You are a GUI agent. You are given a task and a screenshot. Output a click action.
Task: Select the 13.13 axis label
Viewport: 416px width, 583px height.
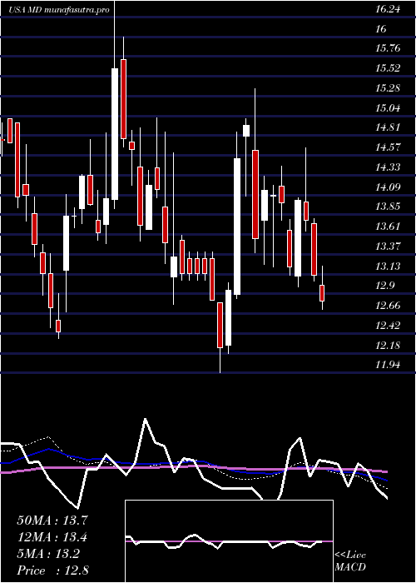point(388,267)
